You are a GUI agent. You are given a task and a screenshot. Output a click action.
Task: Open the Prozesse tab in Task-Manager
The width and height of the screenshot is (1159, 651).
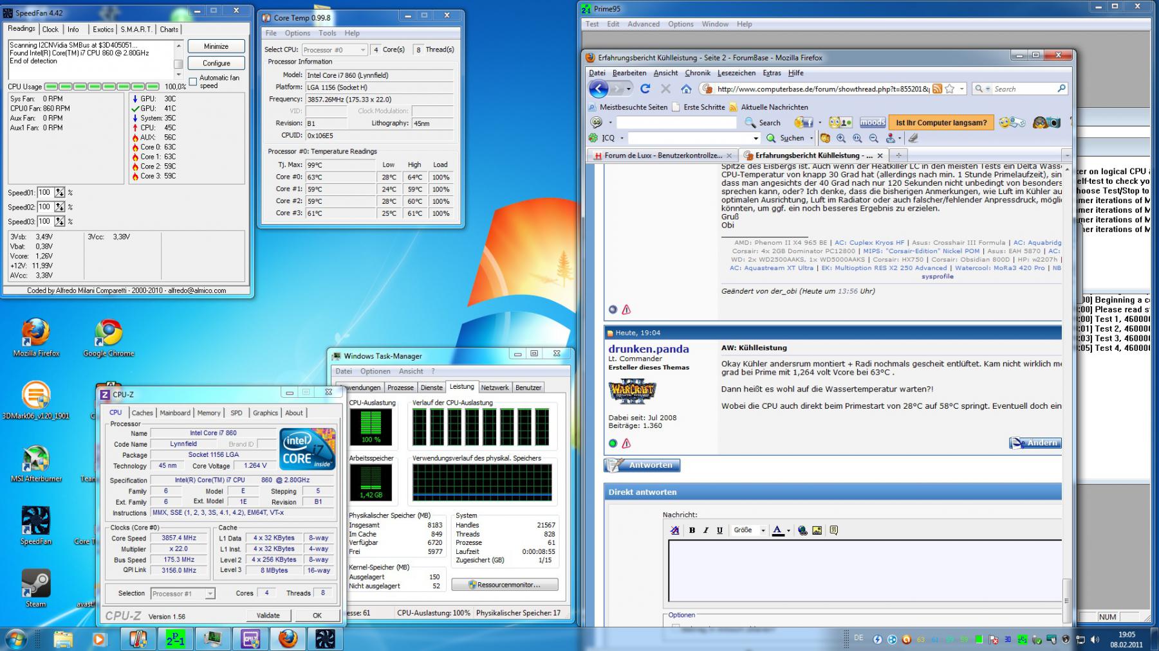[400, 388]
